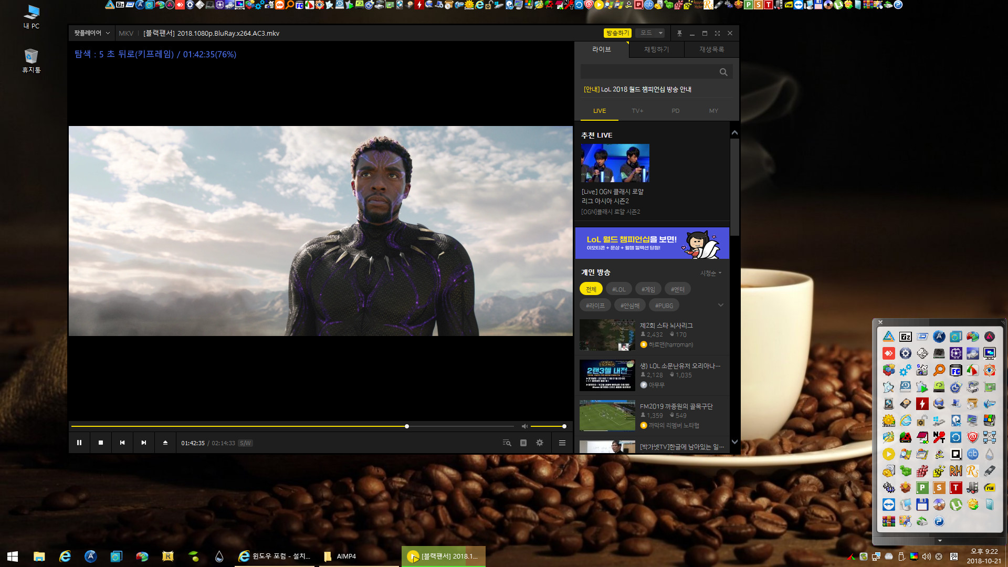The image size is (1008, 567).
Task: Launch PotPlayer yellow play icon in launcher
Action: coord(889,454)
